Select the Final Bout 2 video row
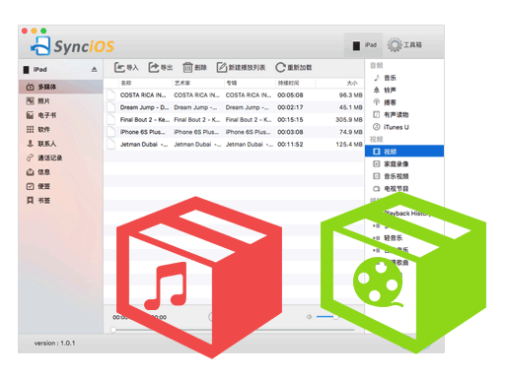Image resolution: width=506 pixels, height=378 pixels. pos(234,120)
